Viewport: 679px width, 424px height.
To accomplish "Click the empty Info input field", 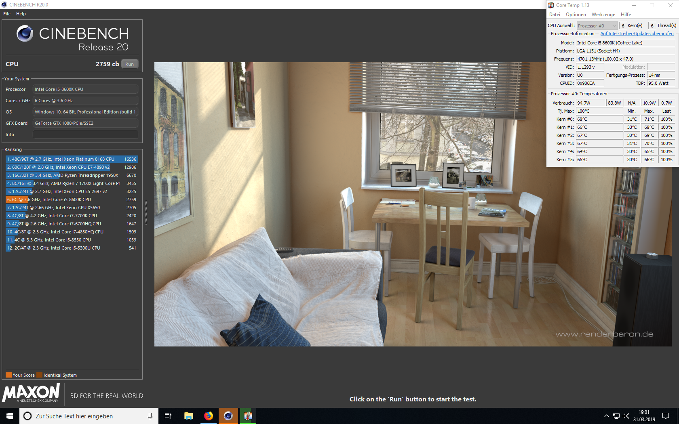I will click(x=85, y=134).
